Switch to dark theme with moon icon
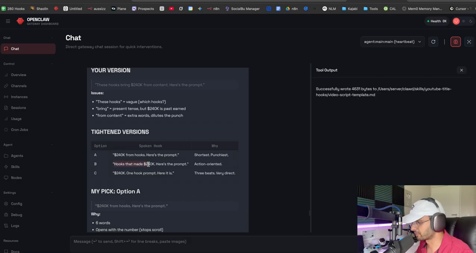Screen dimensions: 476x253 point(471,21)
